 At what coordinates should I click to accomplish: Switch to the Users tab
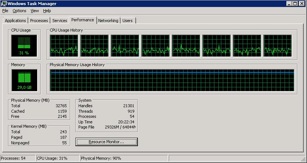[128, 21]
